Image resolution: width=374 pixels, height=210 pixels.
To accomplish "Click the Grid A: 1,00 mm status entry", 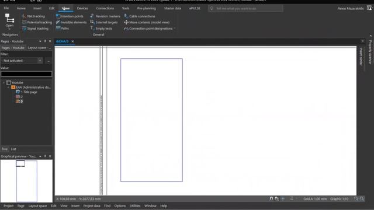I will click(315, 199).
